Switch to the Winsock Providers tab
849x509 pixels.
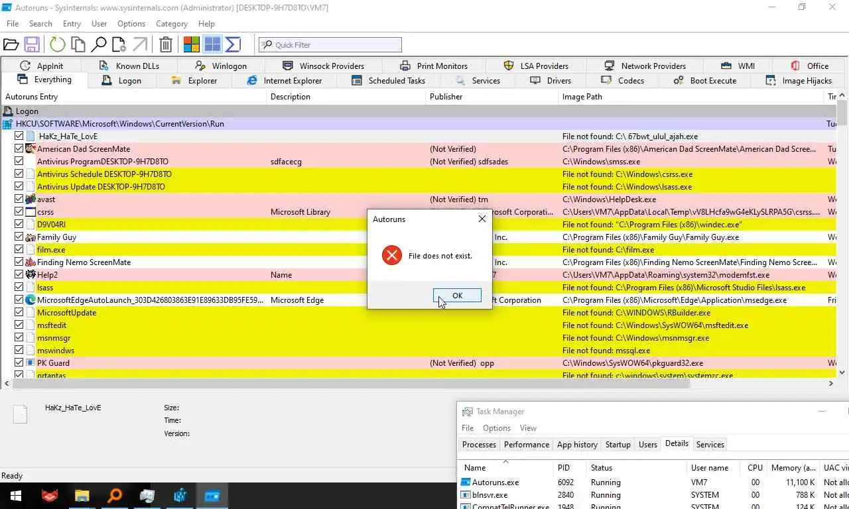click(323, 66)
